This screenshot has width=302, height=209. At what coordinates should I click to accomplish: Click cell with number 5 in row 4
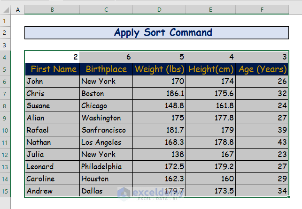click(x=159, y=57)
